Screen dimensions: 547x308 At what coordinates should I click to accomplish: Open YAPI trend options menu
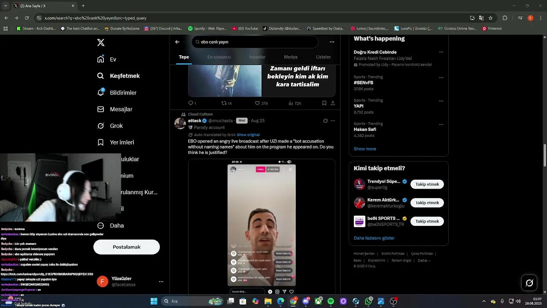pyautogui.click(x=441, y=101)
